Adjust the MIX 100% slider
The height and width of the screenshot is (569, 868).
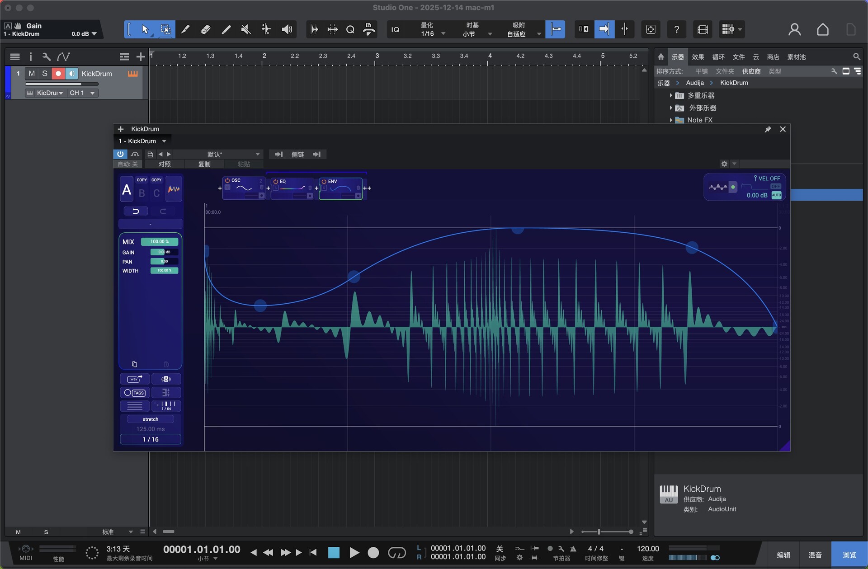pyautogui.click(x=159, y=242)
